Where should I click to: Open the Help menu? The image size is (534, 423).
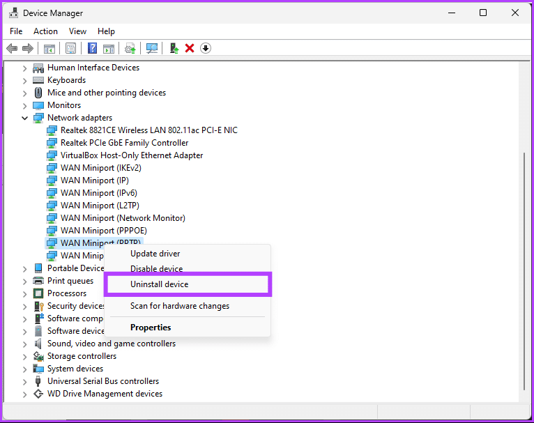point(106,31)
